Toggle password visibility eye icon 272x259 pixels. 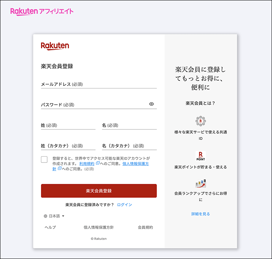(151, 104)
